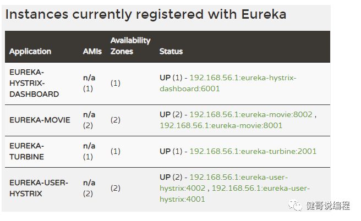Select the EUREKA-TURBINE application name cell

[x=27, y=151]
